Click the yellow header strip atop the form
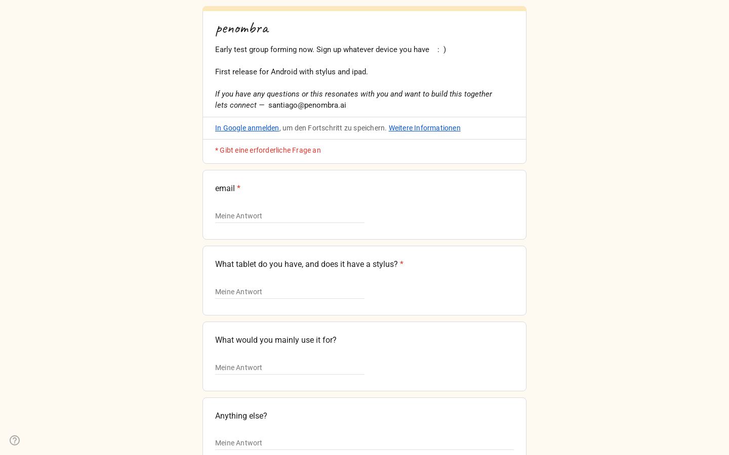This screenshot has width=729, height=455. (364, 9)
